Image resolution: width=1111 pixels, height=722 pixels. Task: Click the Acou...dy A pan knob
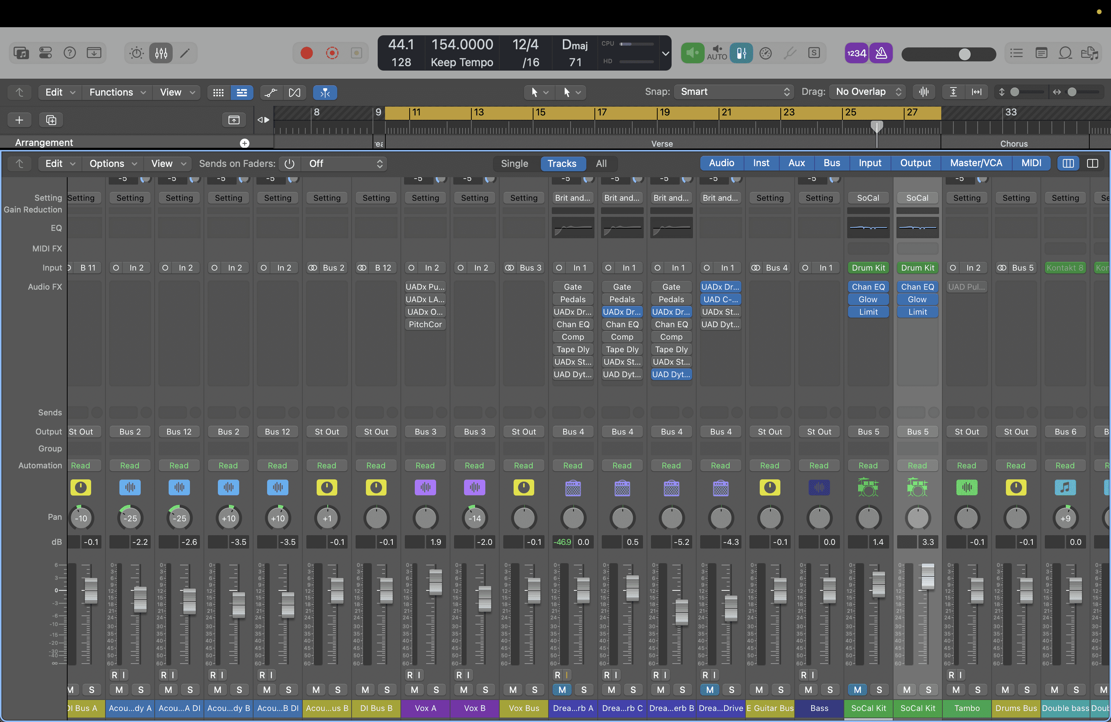coord(130,518)
